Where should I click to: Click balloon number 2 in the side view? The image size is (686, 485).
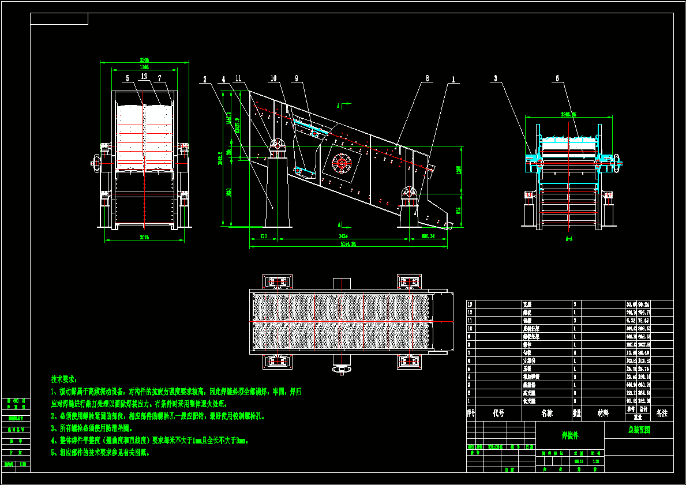coord(204,80)
